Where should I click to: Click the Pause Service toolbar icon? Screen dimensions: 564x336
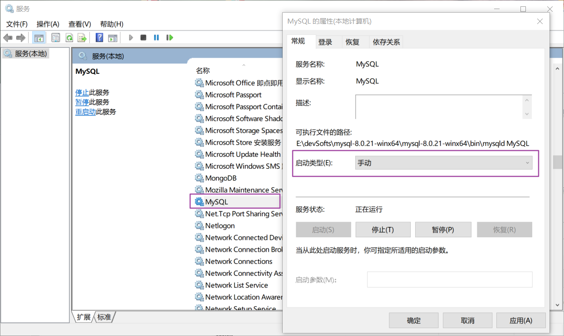(x=157, y=38)
